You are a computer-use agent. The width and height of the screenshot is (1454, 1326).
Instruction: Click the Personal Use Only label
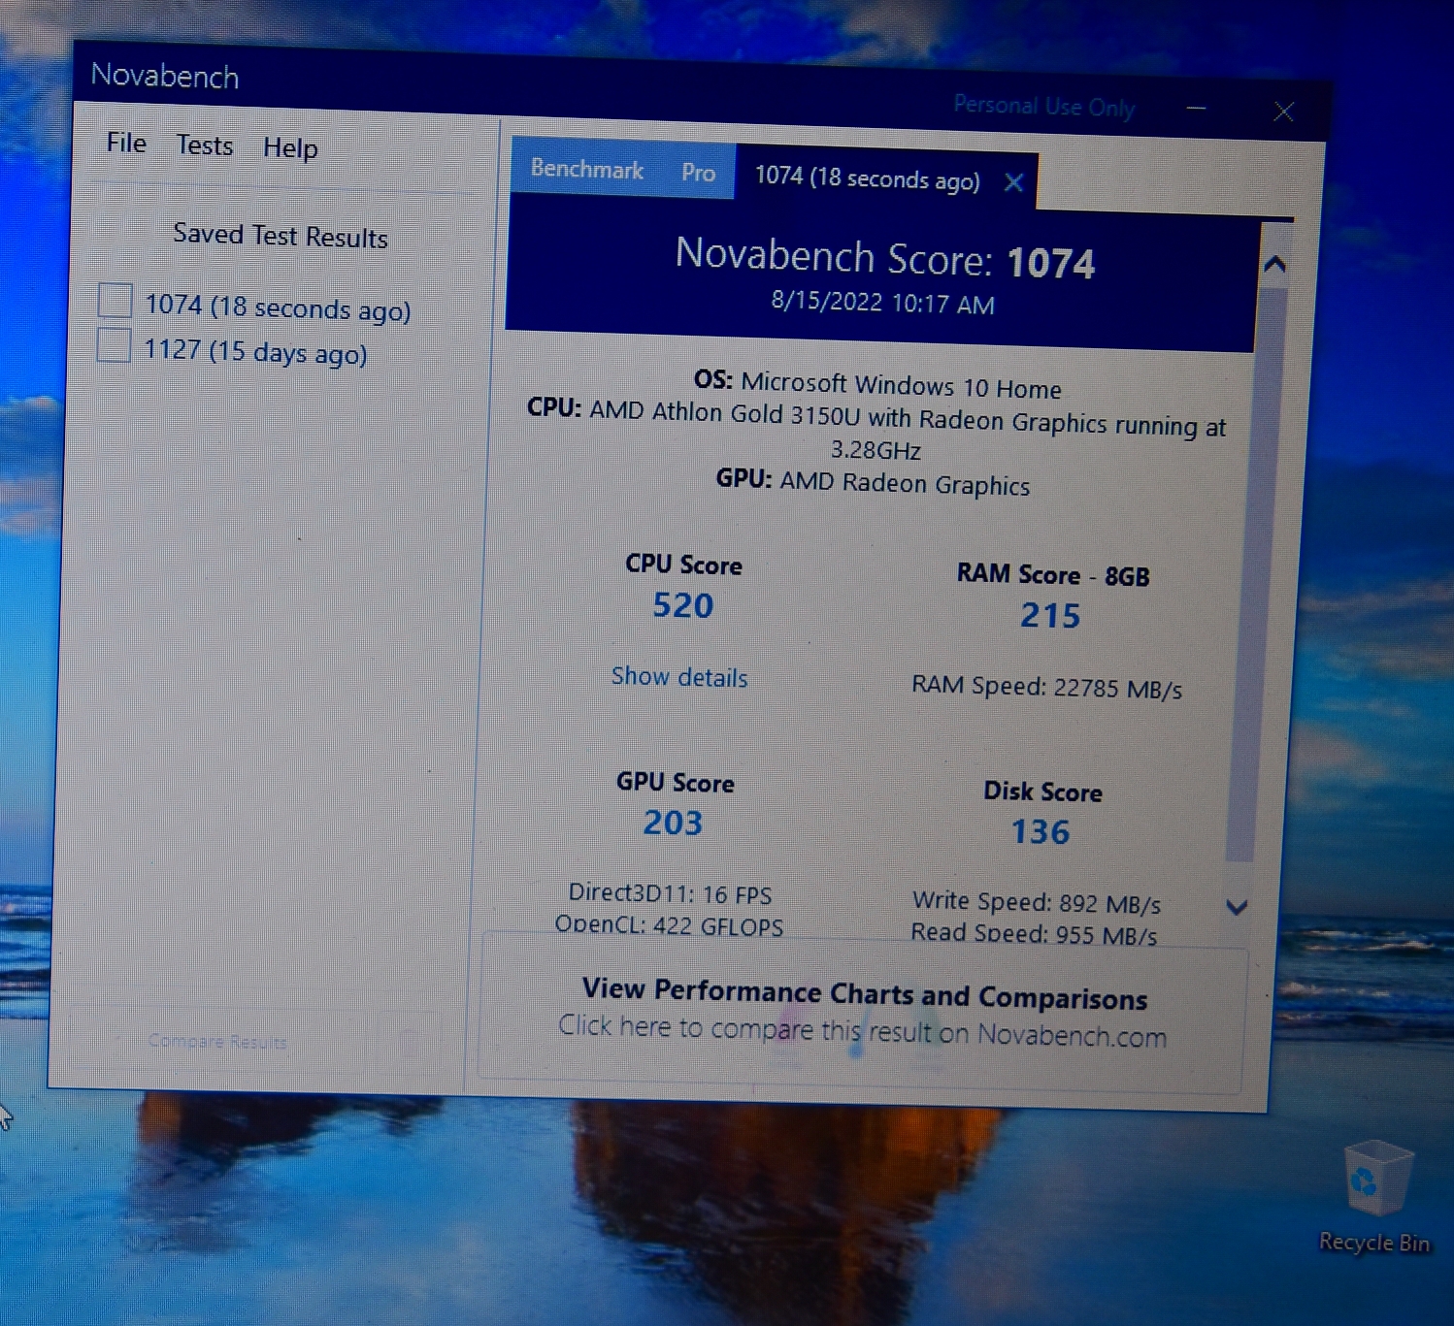pos(1043,106)
